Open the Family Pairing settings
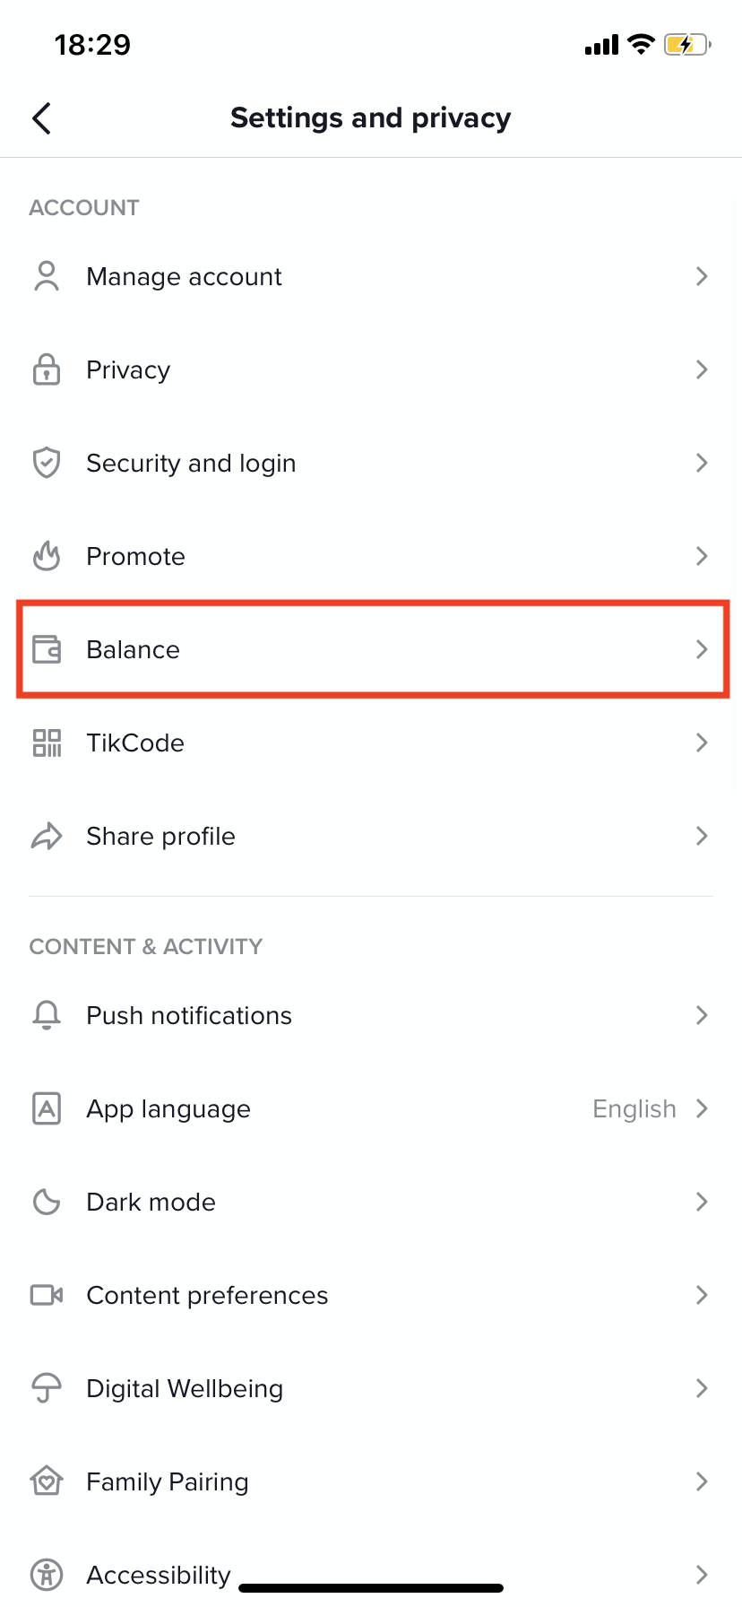This screenshot has height=1607, width=742. [x=168, y=1481]
